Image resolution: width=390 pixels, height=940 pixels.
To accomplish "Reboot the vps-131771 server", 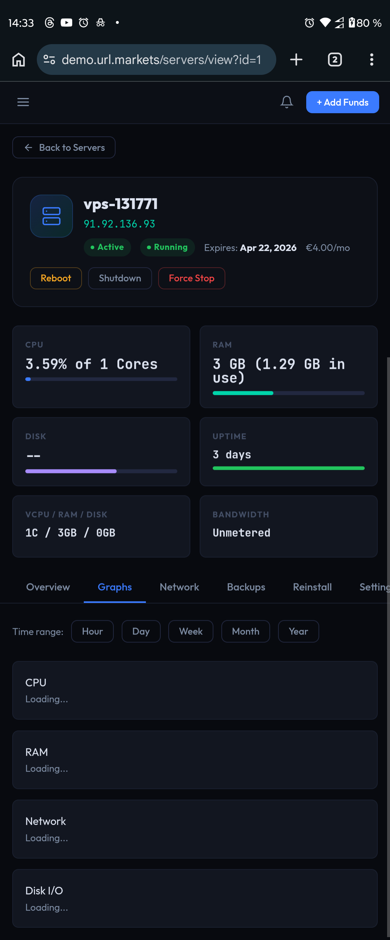I will click(56, 278).
